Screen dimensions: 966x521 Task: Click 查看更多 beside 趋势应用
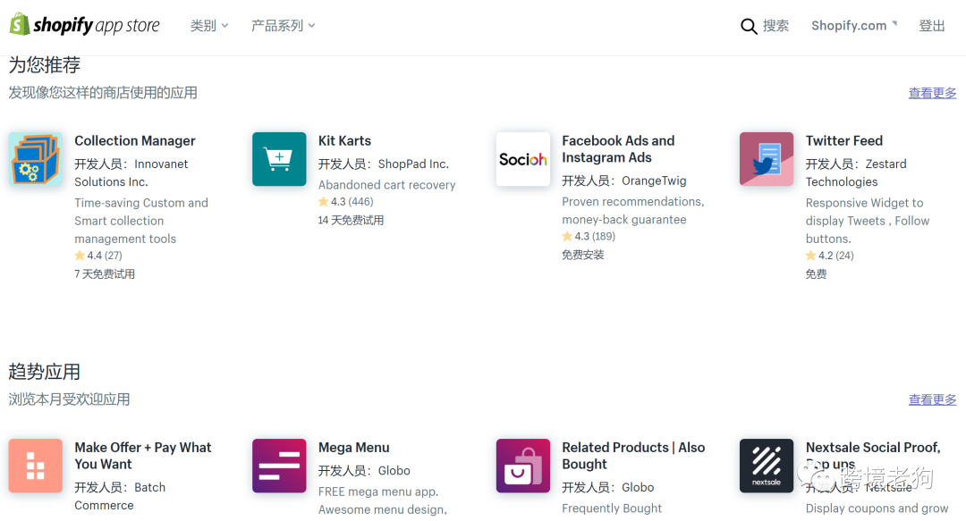932,399
